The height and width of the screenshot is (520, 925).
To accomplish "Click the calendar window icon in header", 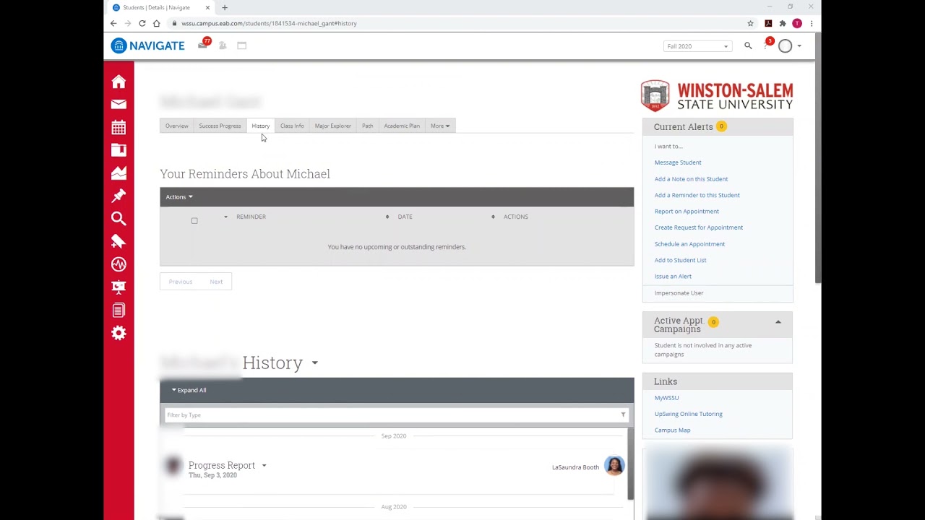I will click(x=242, y=45).
